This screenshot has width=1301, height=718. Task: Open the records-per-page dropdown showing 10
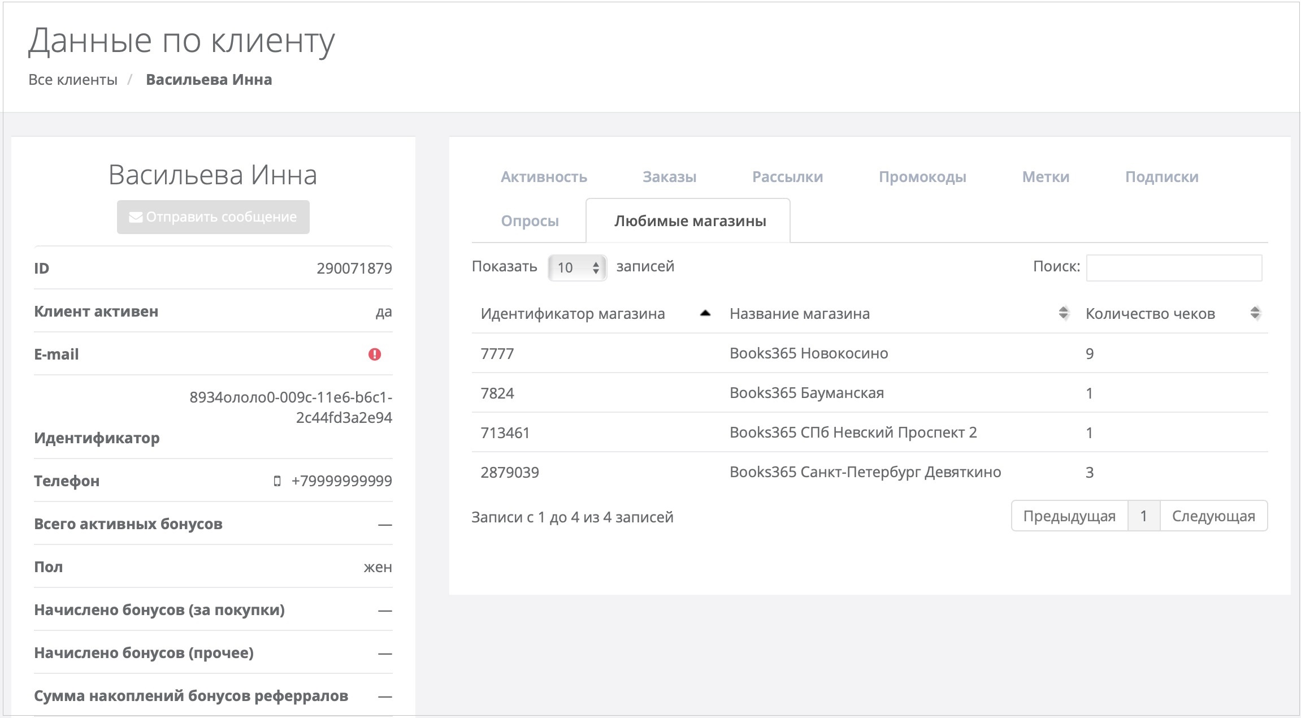(x=577, y=267)
